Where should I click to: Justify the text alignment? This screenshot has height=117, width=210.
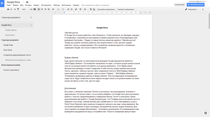(x=48, y=9)
